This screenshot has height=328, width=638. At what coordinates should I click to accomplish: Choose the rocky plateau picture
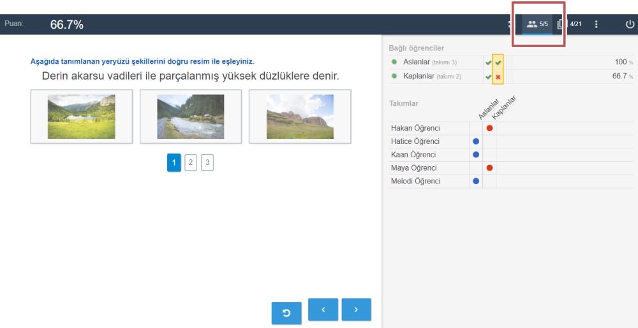300,117
